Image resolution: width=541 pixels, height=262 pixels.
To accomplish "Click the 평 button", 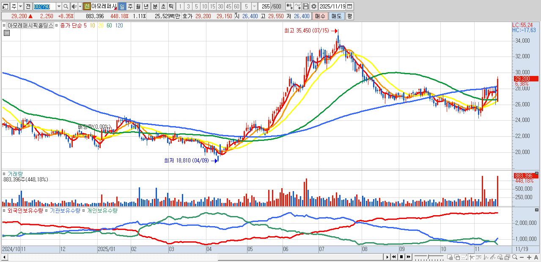I will click(349, 16).
